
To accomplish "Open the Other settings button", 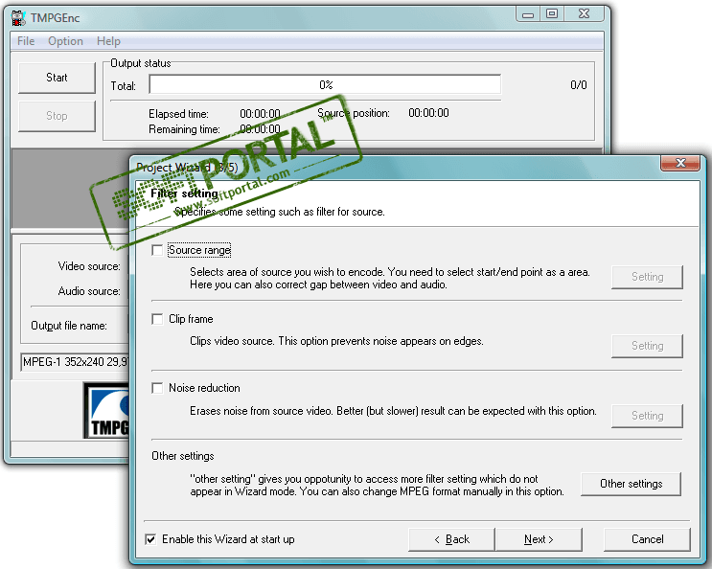I will [632, 484].
